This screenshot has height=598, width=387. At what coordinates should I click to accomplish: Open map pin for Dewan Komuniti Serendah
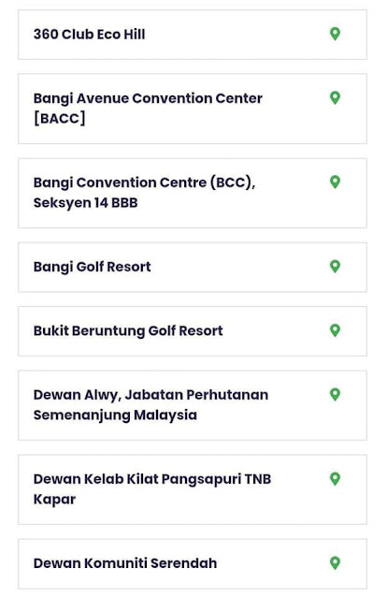click(335, 563)
